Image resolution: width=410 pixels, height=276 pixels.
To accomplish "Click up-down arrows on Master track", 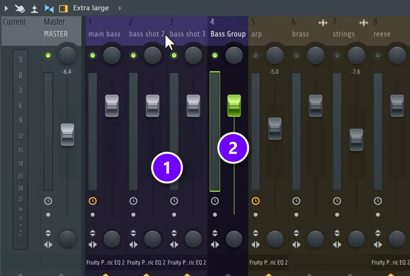I will 48,233.
